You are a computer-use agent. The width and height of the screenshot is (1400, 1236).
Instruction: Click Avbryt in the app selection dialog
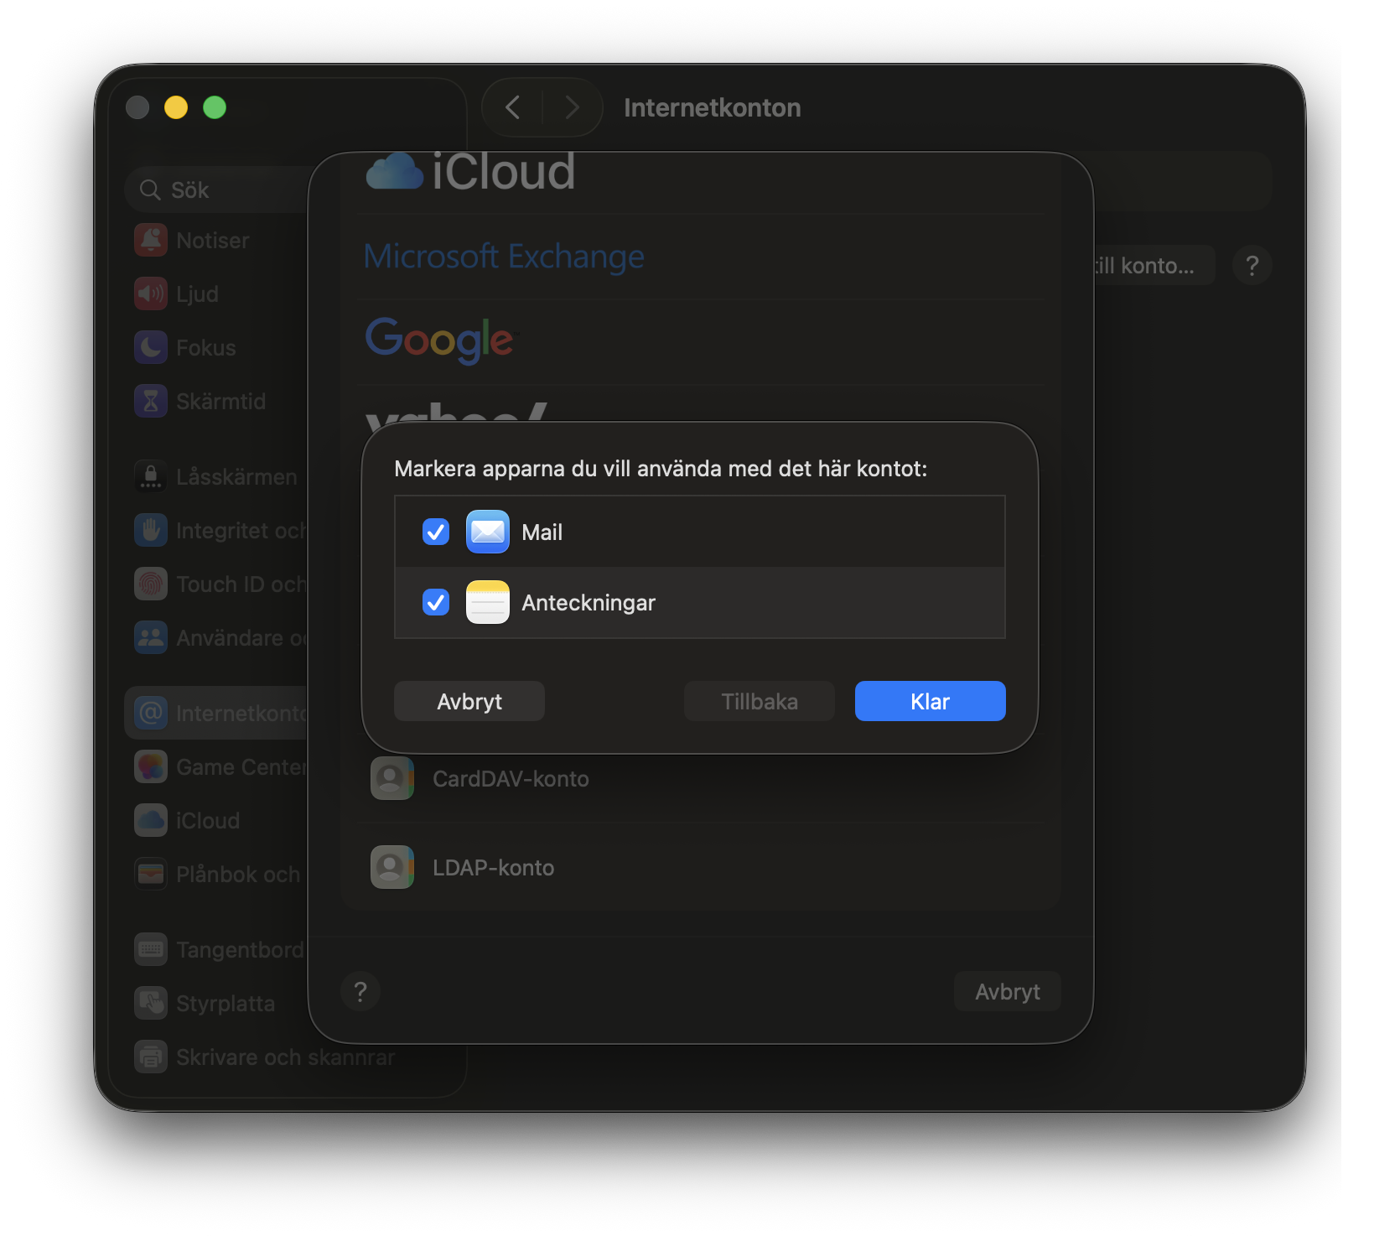click(469, 701)
